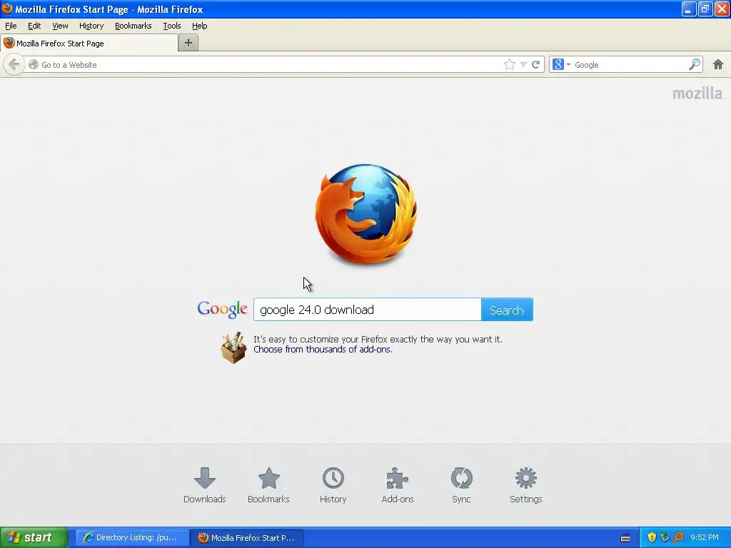Open the Help menu
This screenshot has height=548, width=731.
200,26
